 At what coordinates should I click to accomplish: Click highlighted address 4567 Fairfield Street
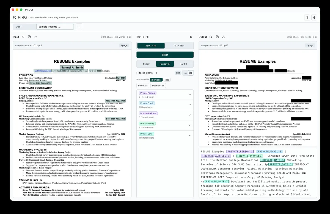(70, 71)
